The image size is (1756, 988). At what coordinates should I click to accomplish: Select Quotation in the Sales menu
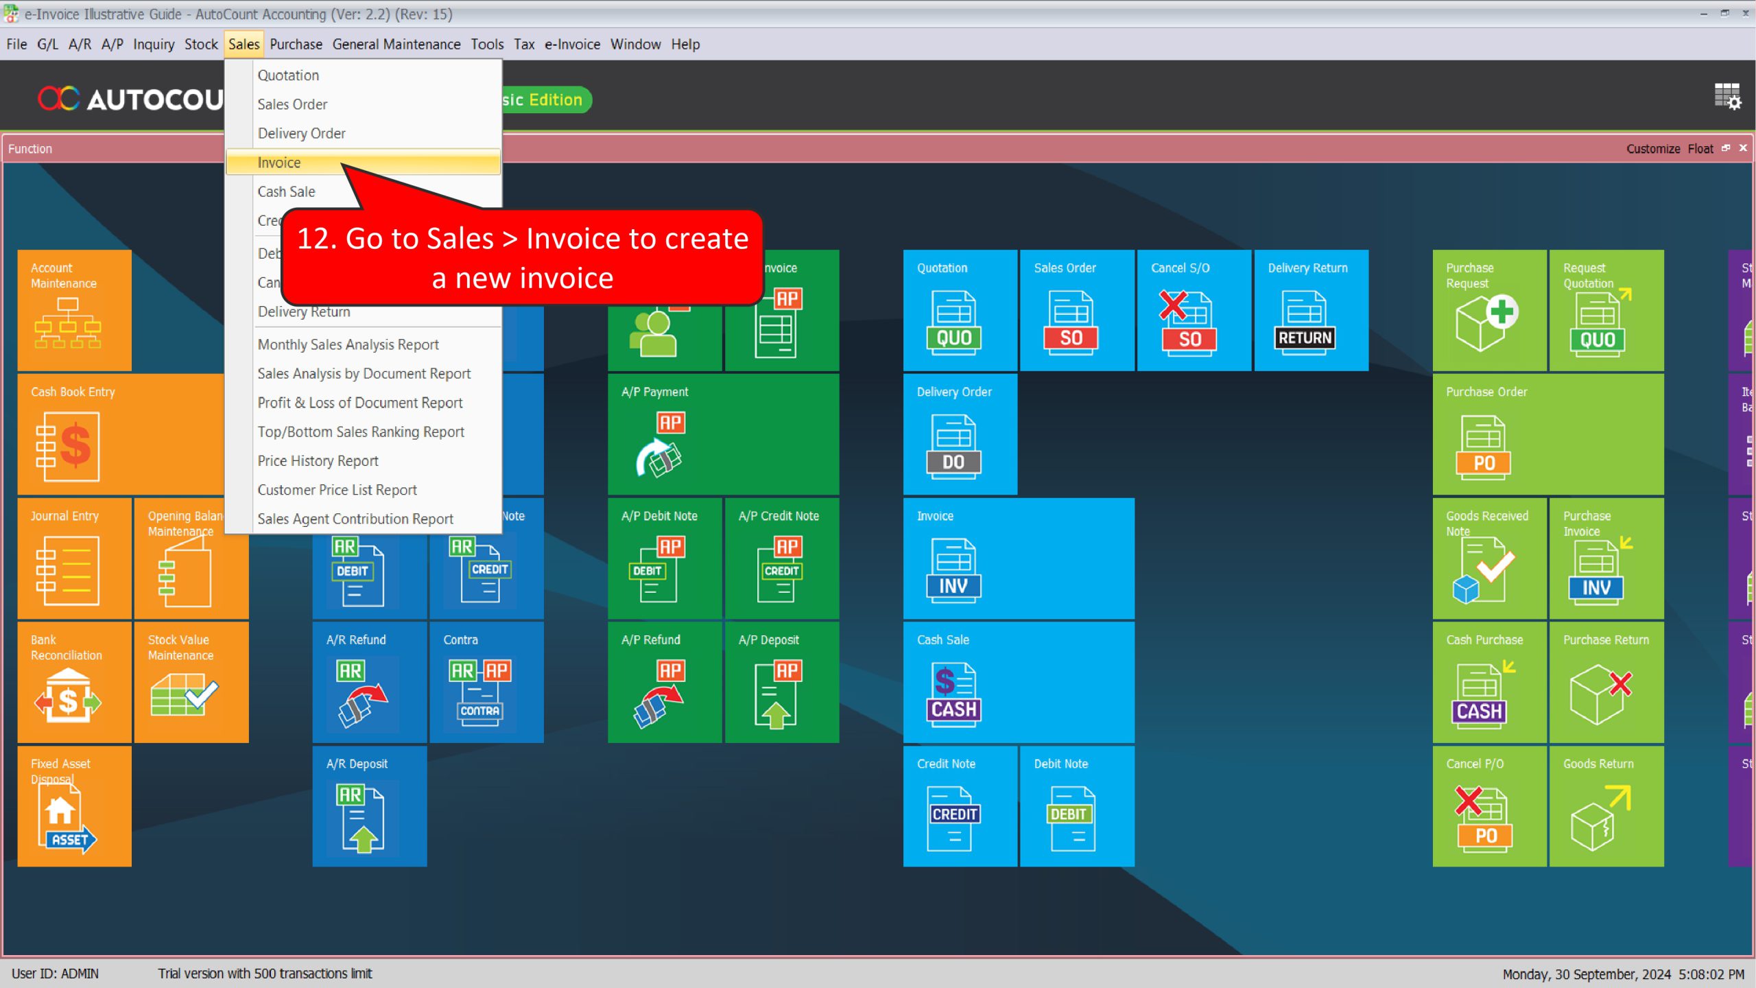tap(363, 75)
